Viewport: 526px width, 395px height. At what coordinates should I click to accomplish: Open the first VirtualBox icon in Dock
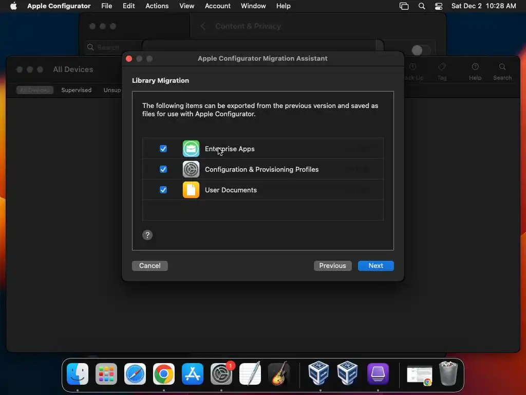point(318,373)
